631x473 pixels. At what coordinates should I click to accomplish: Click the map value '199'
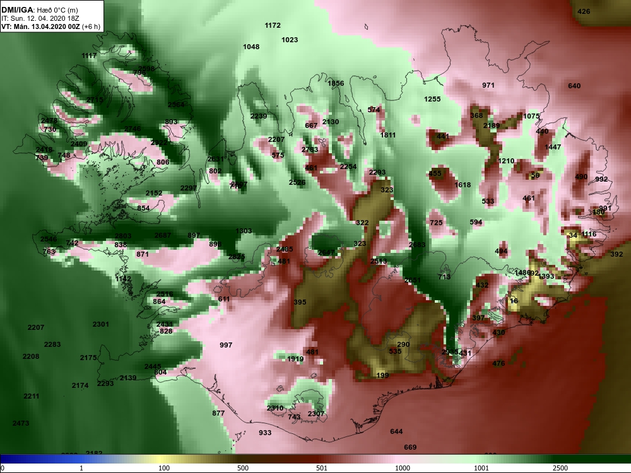(x=382, y=375)
